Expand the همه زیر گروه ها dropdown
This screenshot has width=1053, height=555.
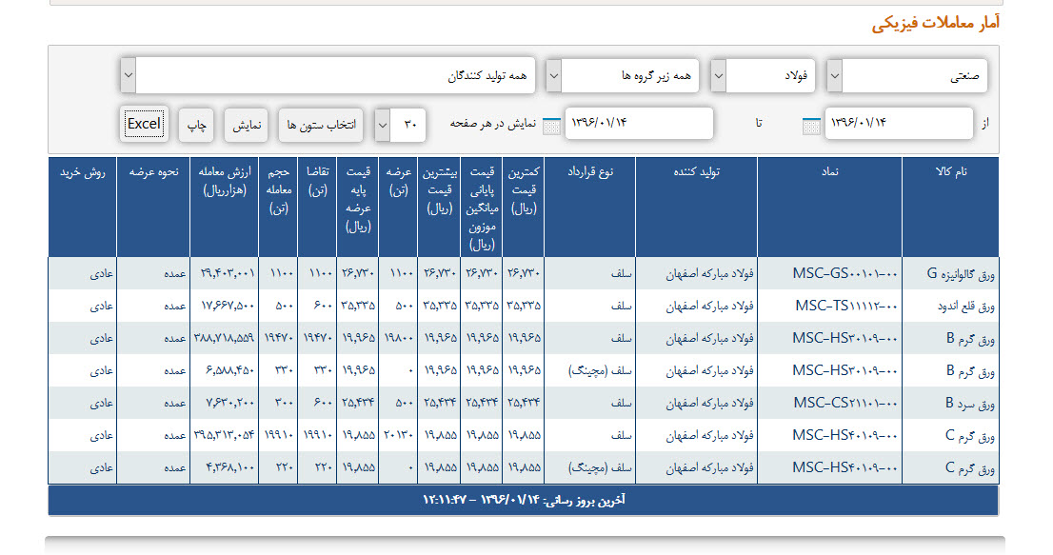point(630,75)
